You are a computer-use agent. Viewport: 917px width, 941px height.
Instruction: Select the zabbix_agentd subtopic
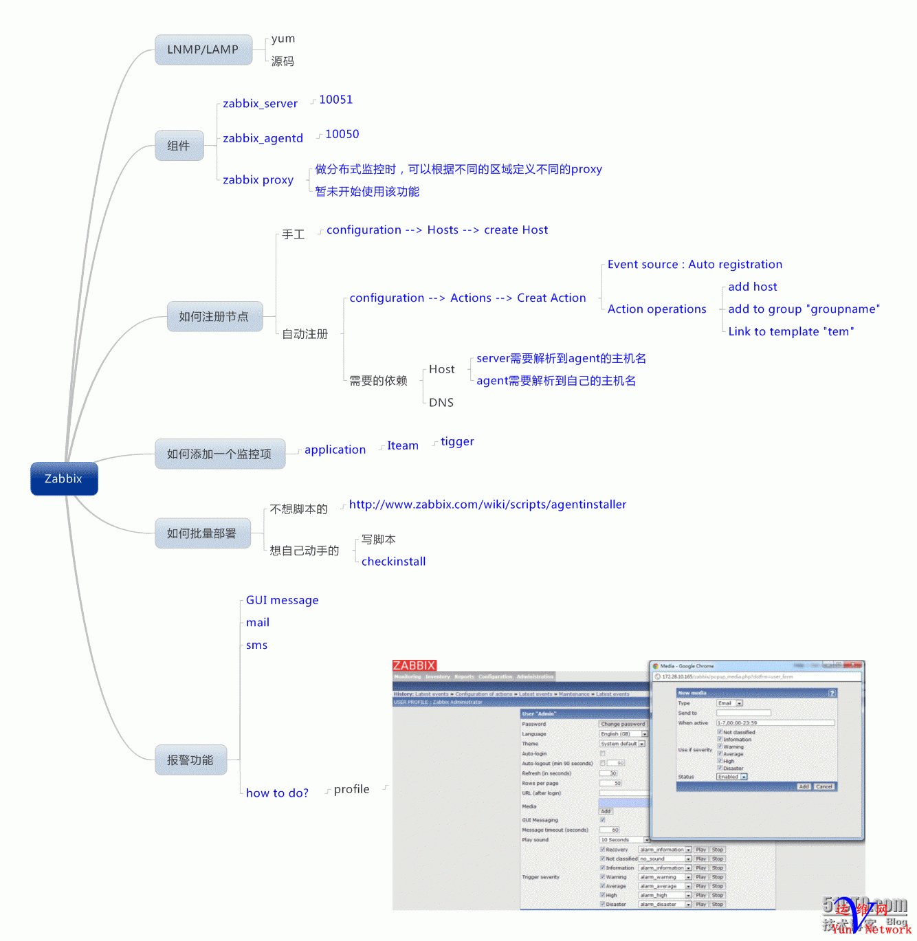(263, 138)
